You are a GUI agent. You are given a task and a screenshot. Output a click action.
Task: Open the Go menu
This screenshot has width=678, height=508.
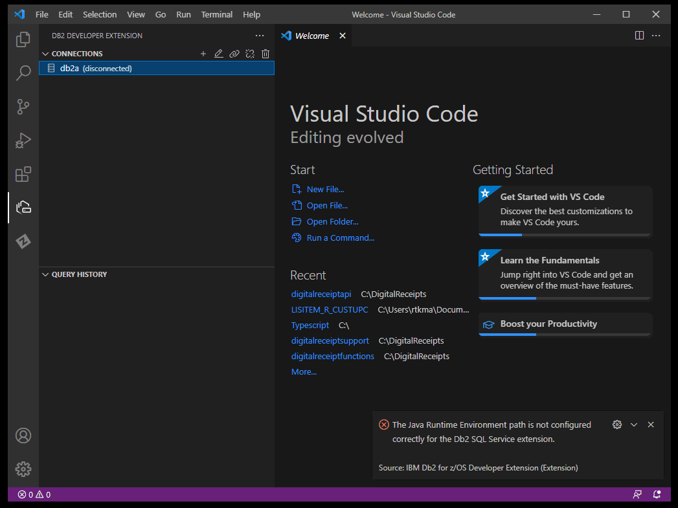pos(161,15)
